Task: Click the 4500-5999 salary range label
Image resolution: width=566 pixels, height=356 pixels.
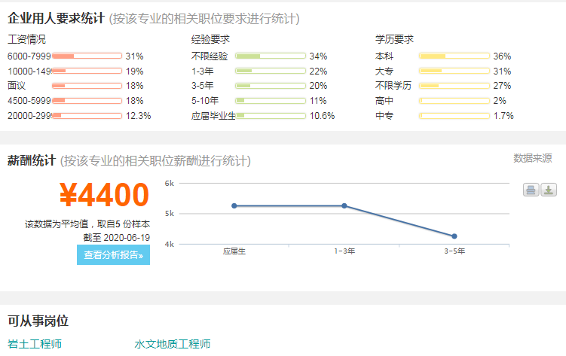Action: 29,101
